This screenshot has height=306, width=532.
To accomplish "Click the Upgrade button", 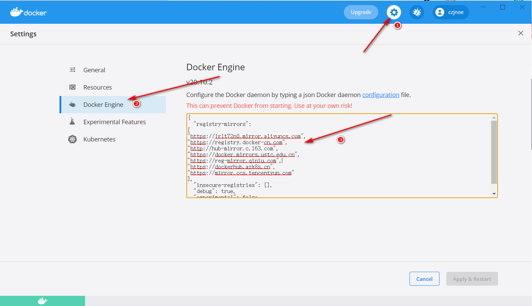I will click(361, 12).
